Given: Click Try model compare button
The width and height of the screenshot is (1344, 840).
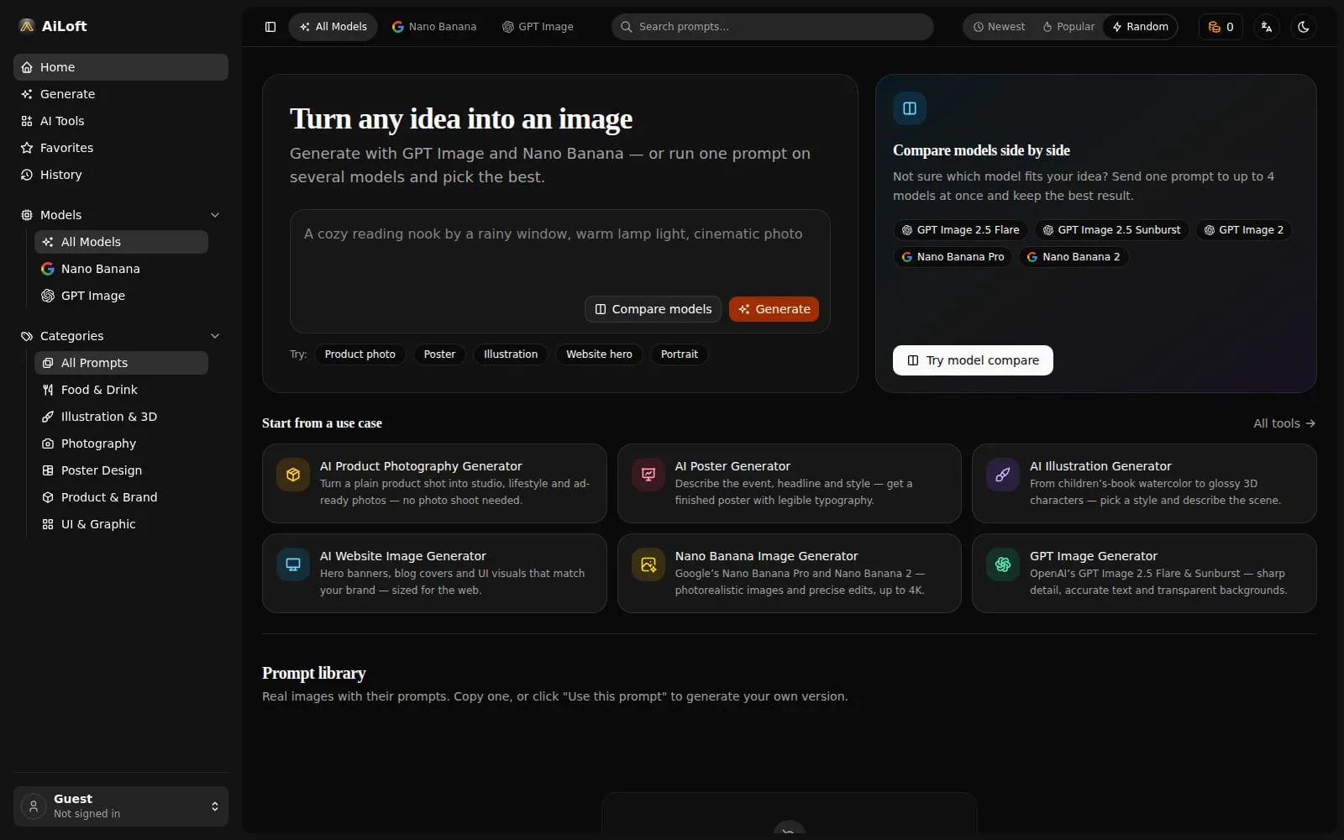Looking at the screenshot, I should click(x=973, y=360).
